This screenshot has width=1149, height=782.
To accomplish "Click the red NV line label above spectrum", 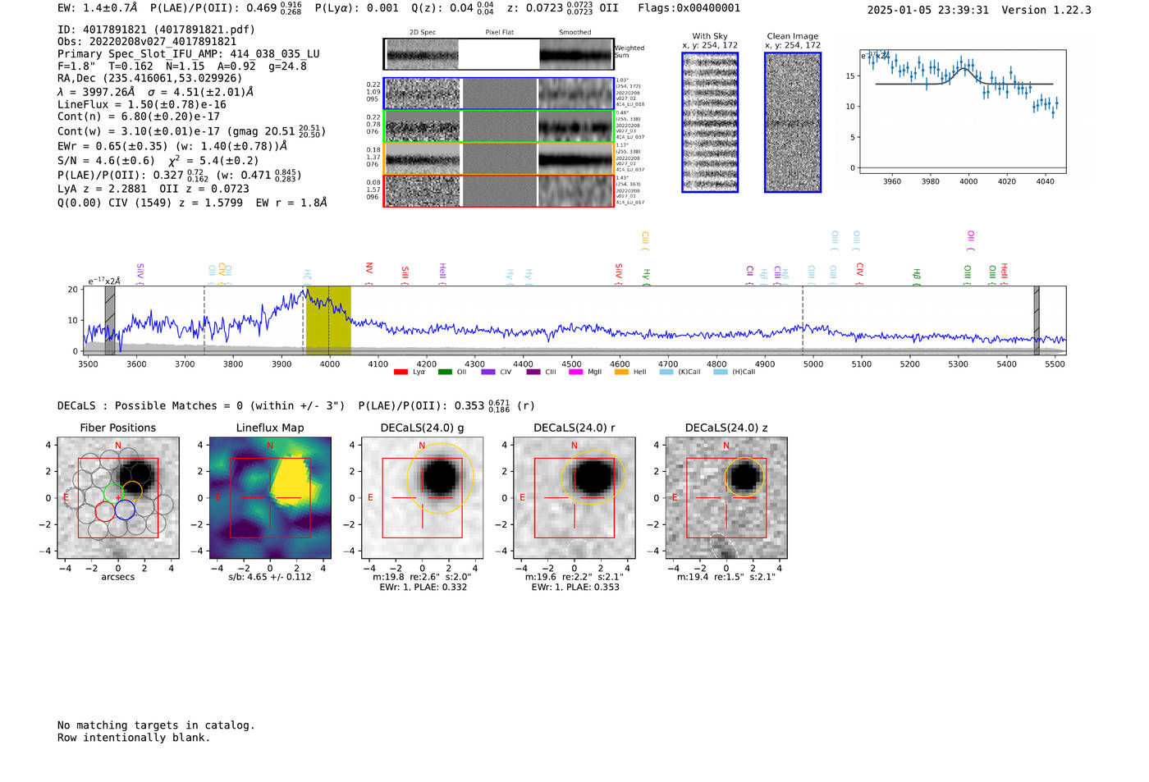I will (369, 272).
